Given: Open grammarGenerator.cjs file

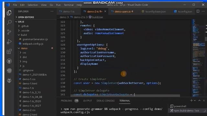Looking at the screenshot, I should click(x=35, y=39).
